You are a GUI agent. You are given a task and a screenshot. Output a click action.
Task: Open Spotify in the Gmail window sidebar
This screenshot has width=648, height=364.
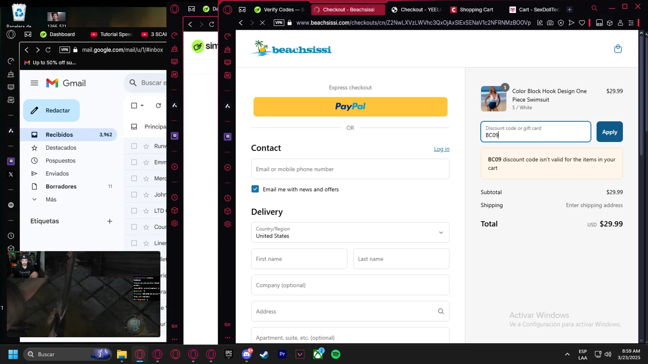point(11,205)
